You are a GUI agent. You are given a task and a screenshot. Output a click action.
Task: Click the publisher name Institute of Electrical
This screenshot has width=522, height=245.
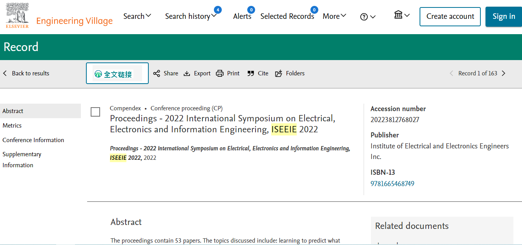pos(440,152)
